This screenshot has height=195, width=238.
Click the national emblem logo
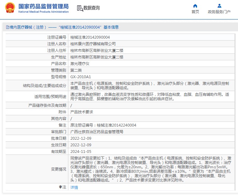[x=10, y=8]
